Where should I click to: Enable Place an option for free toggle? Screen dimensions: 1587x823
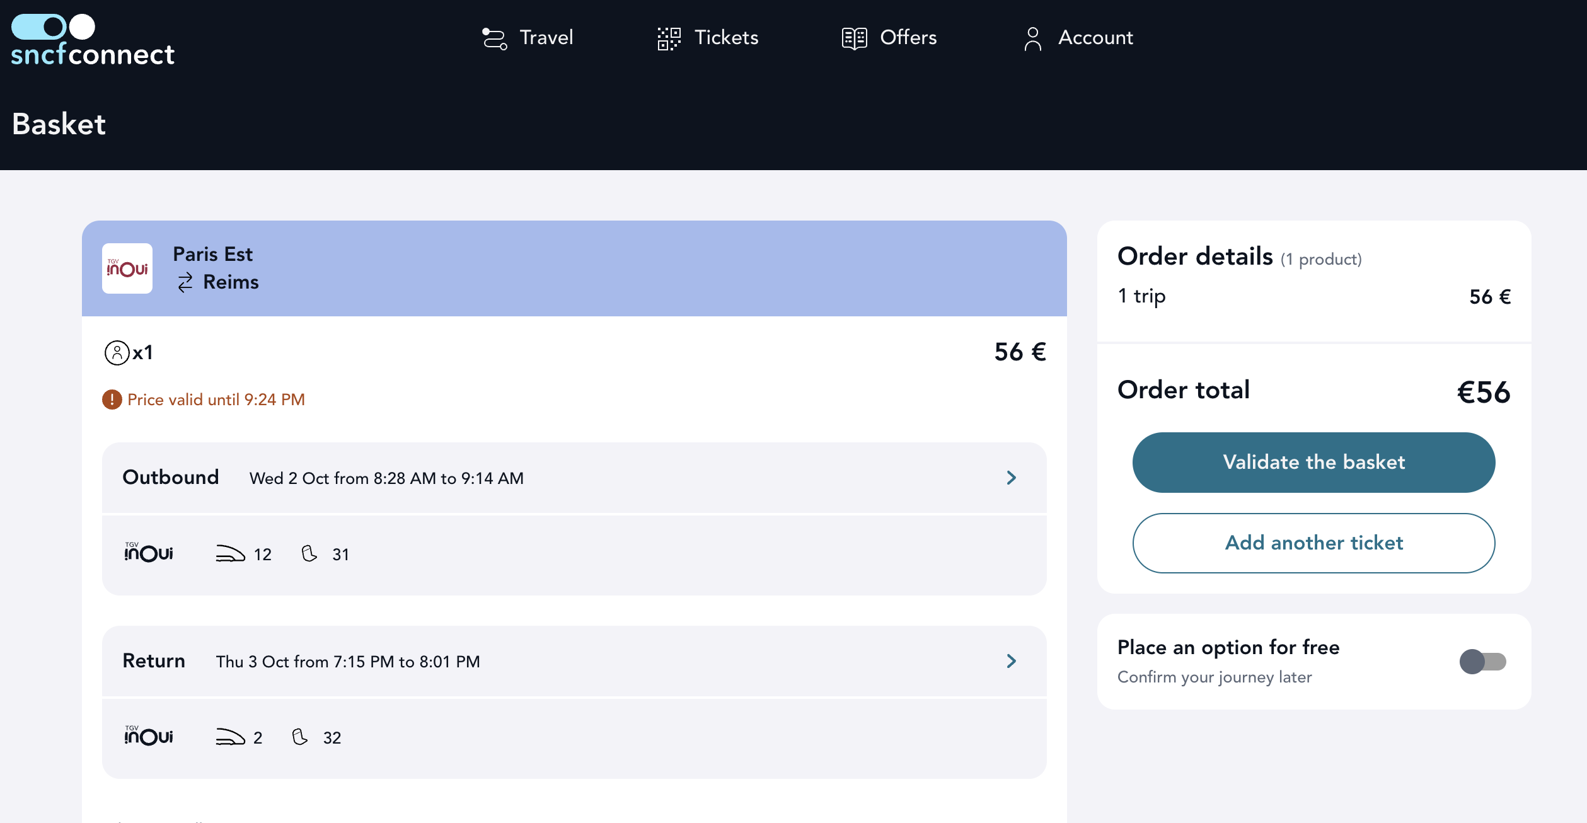1482,662
